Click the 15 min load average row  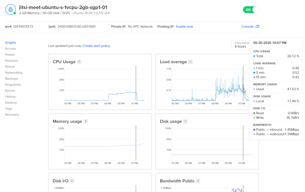276,77
